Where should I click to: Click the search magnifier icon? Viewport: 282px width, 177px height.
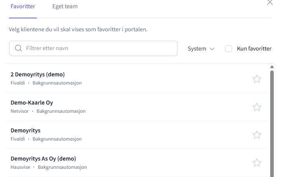[x=18, y=49]
